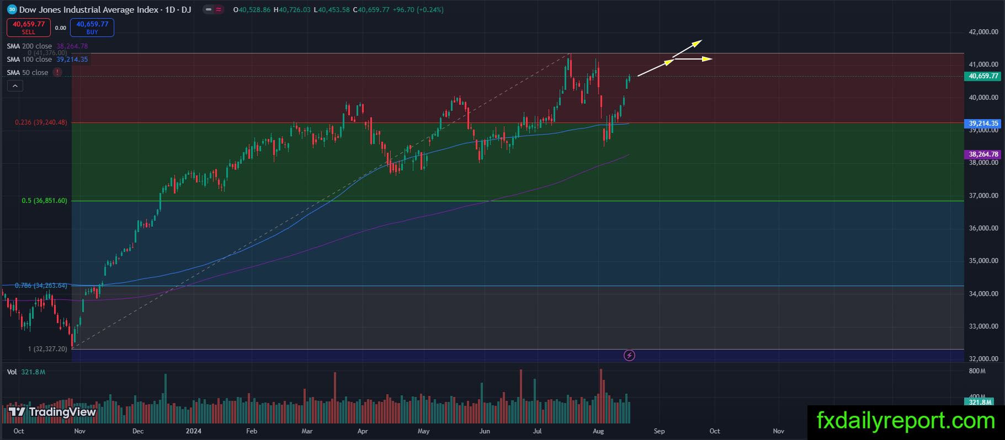
Task: Collapse the indicator legend with the chevron
Action: (15, 85)
